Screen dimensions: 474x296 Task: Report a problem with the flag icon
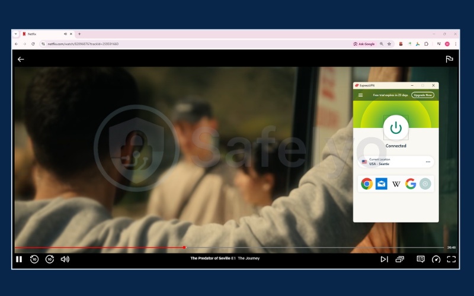(449, 59)
